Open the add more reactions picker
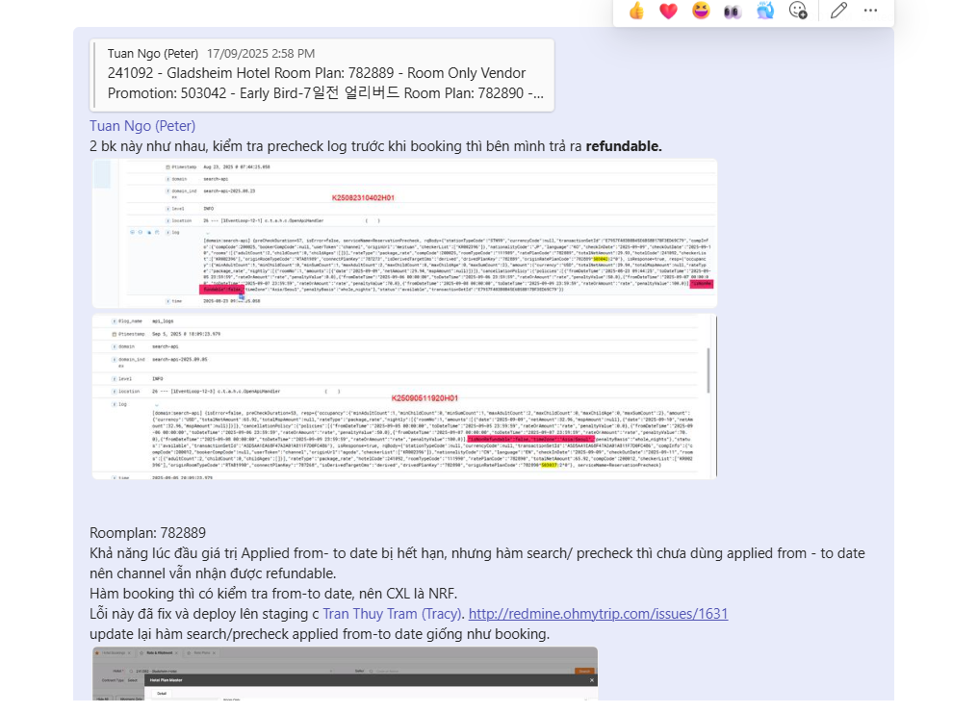This screenshot has height=713, width=978. 798,11
